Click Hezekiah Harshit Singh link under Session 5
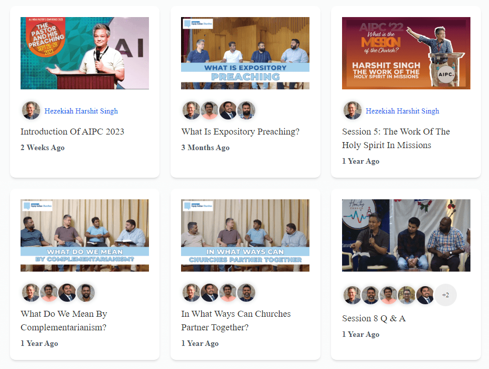 (x=402, y=111)
